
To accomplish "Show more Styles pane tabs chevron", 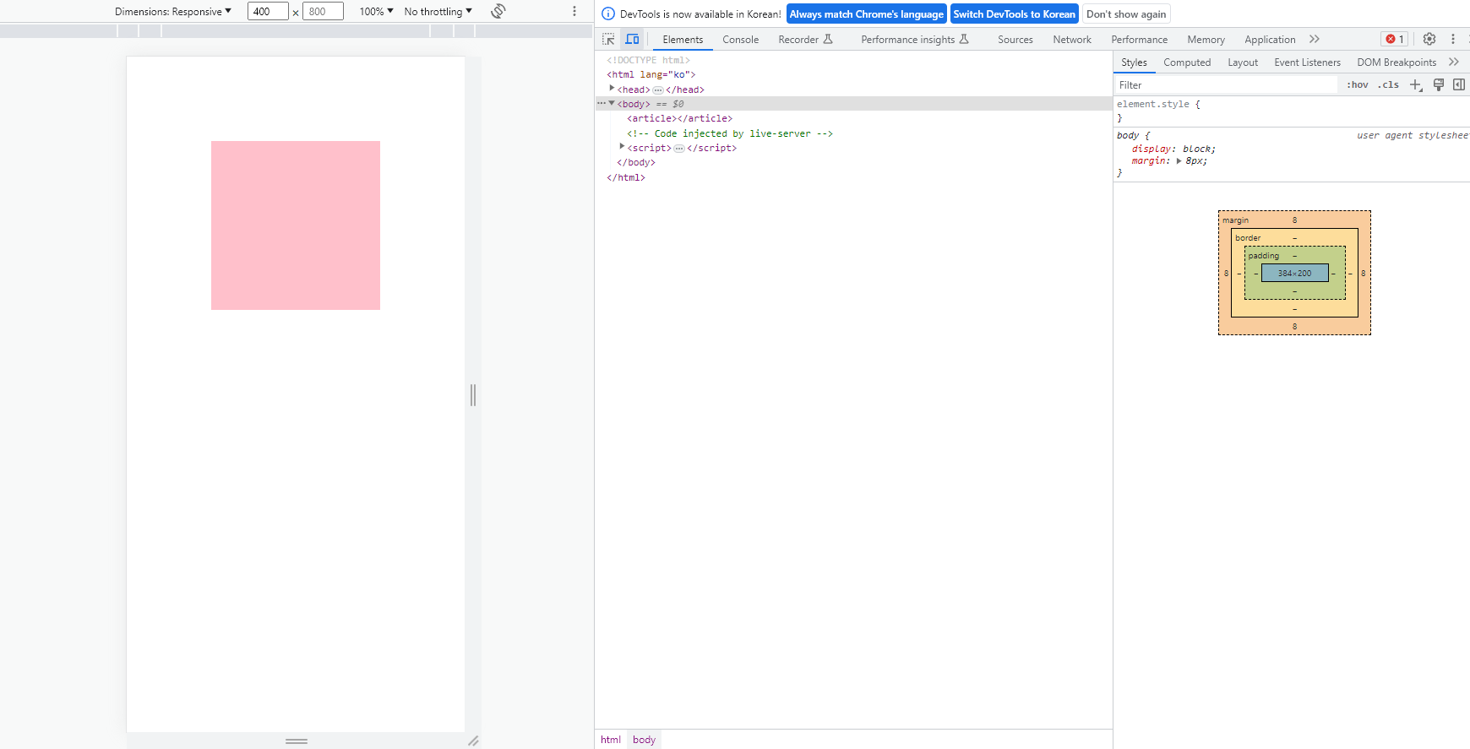I will pyautogui.click(x=1454, y=62).
